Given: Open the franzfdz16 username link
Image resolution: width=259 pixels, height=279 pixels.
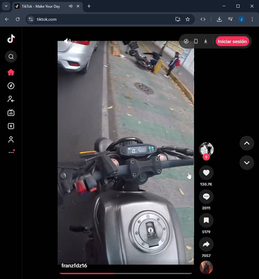Looking at the screenshot, I should click(74, 266).
